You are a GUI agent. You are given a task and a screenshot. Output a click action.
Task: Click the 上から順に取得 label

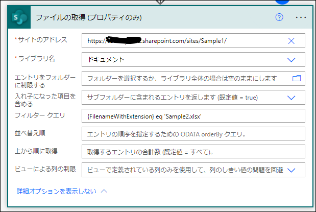(x=36, y=151)
